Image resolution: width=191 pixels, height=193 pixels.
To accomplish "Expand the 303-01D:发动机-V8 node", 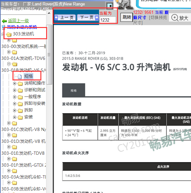I will click(x=9, y=135).
